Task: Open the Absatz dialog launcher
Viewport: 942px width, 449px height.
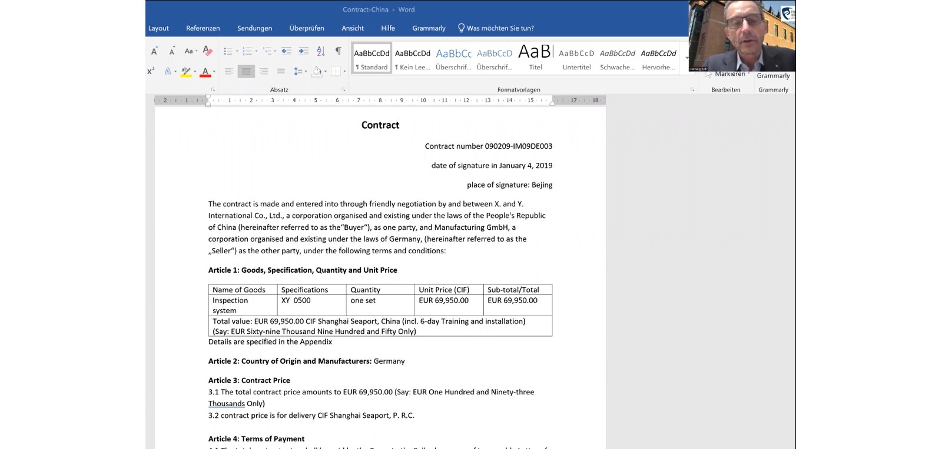Action: click(343, 90)
